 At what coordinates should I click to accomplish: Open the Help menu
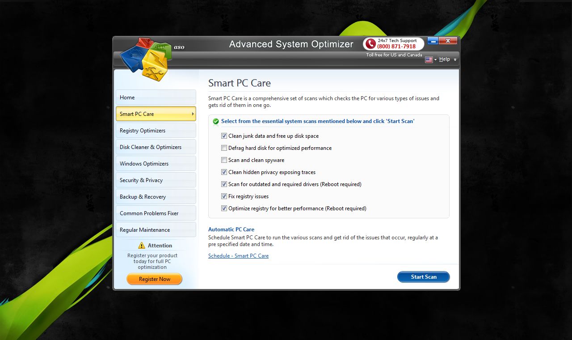444,59
